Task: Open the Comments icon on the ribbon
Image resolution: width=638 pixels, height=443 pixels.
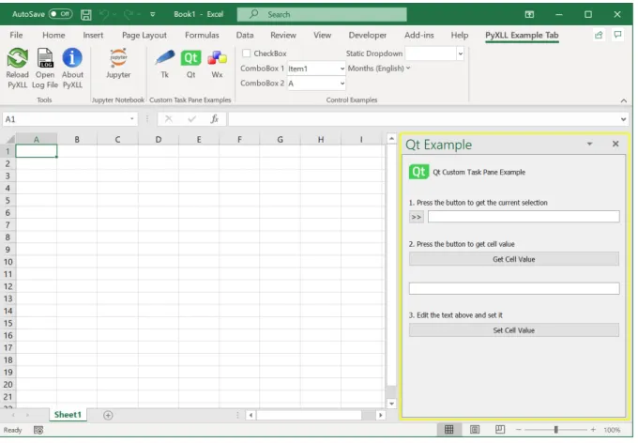Action: click(617, 35)
